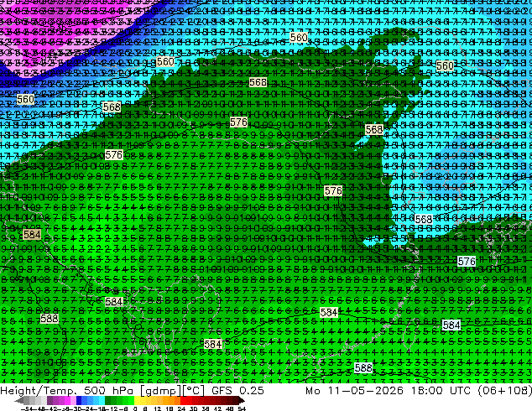Click the dark blue legend swatch

(x=79, y=400)
